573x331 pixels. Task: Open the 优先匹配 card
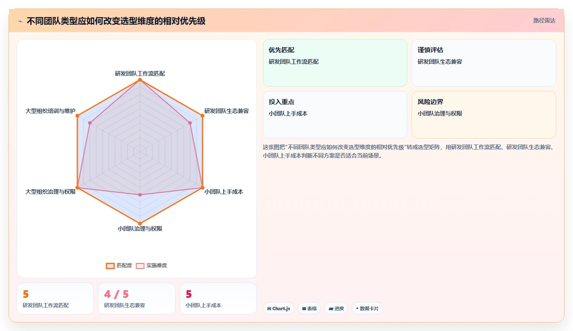coord(335,63)
